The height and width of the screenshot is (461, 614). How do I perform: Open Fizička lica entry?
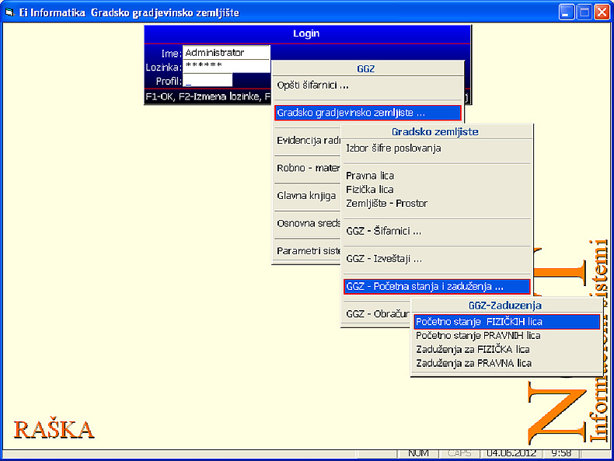point(370,190)
